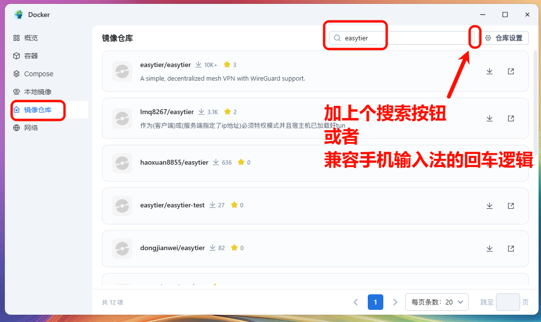Click the magnifier icon in search box
The width and height of the screenshot is (541, 322).
[337, 38]
